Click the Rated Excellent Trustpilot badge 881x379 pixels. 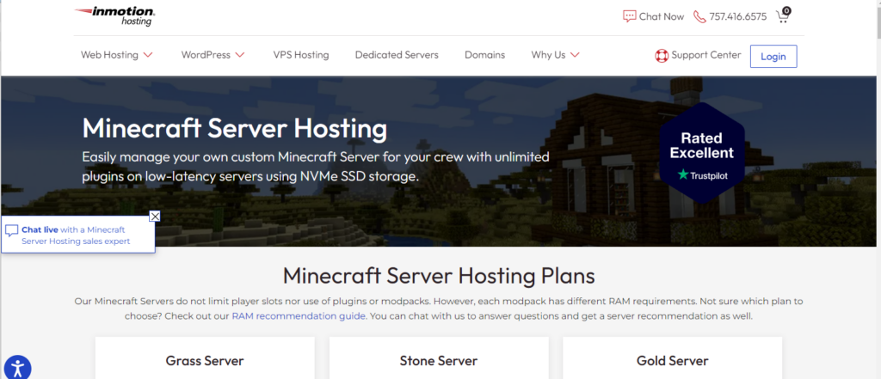tap(702, 151)
